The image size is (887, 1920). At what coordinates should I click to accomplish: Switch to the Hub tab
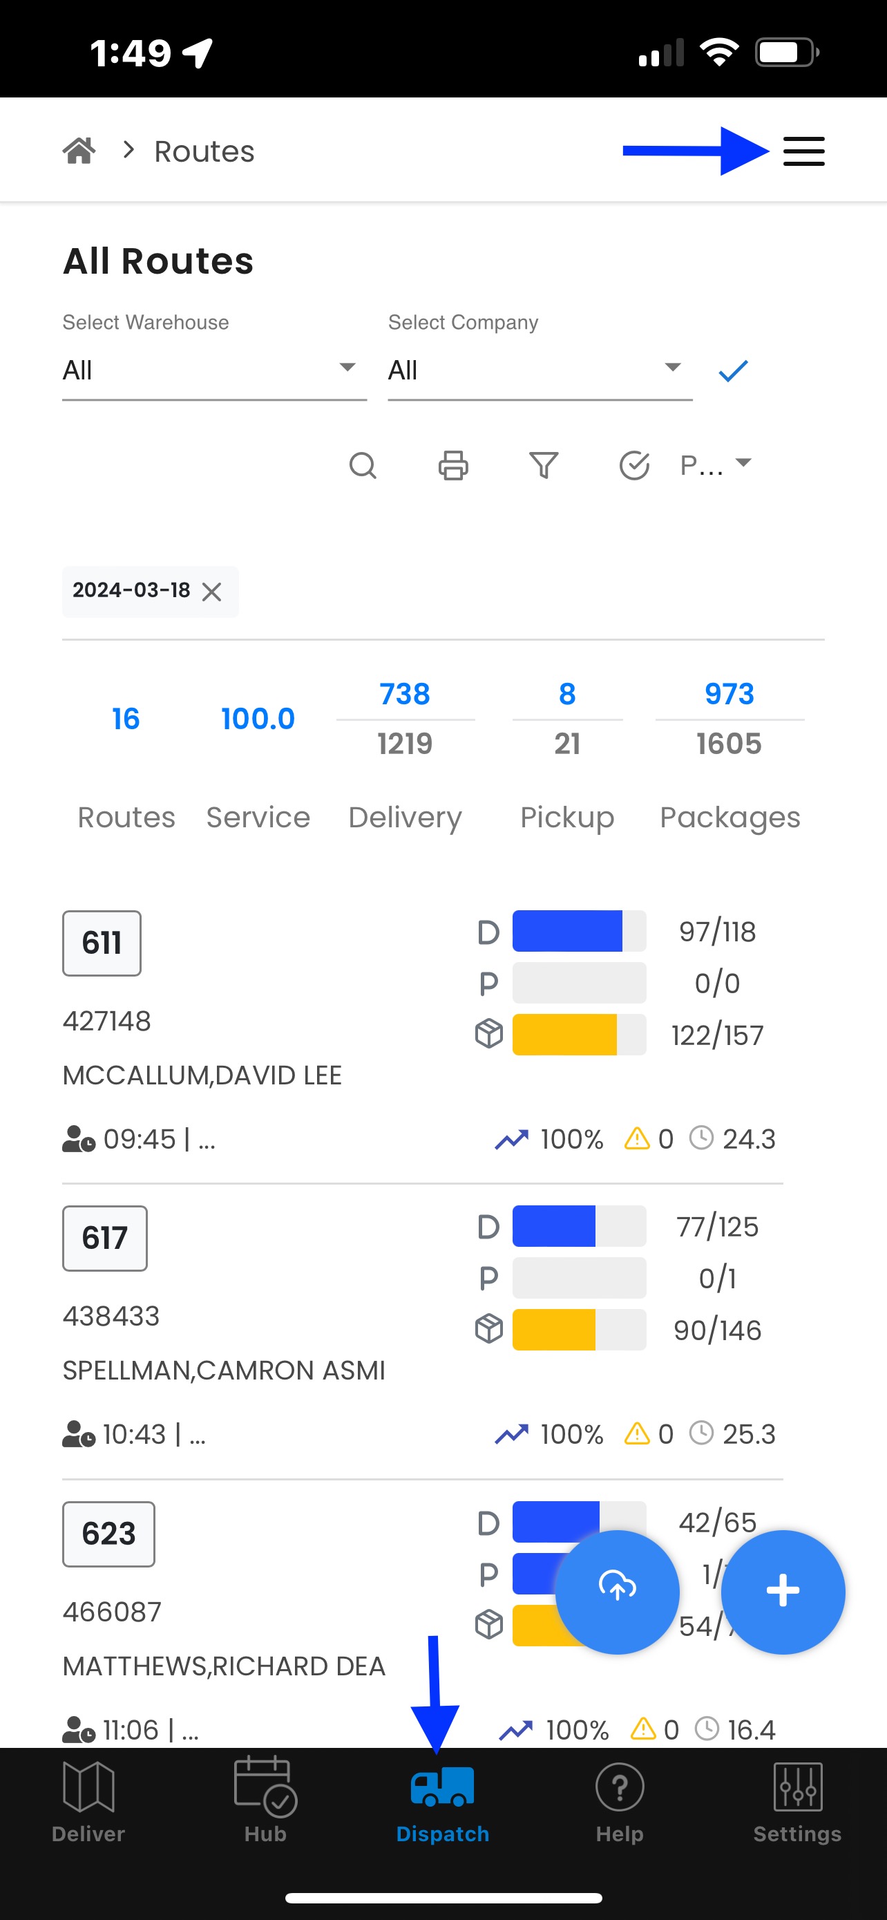point(266,1803)
